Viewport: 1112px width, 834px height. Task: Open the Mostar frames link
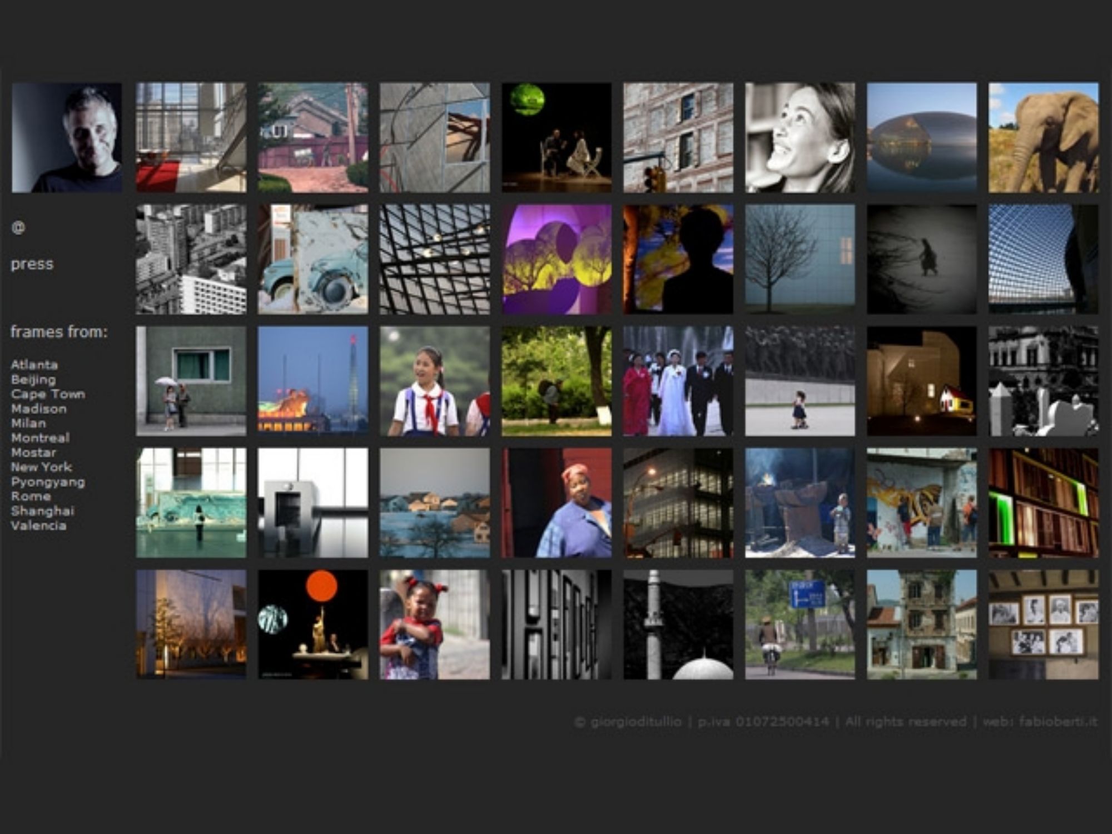point(33,453)
